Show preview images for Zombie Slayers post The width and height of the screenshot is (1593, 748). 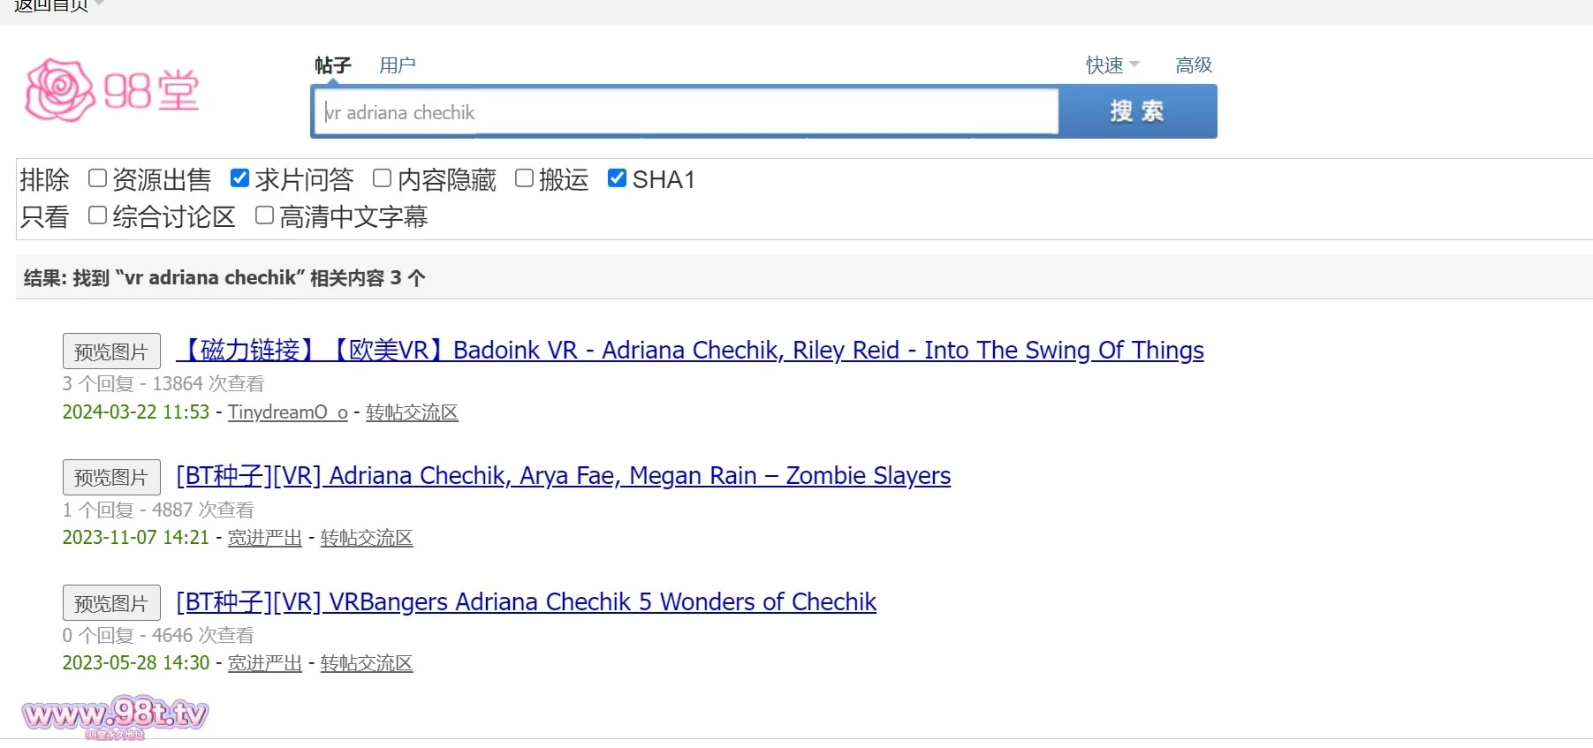click(111, 477)
